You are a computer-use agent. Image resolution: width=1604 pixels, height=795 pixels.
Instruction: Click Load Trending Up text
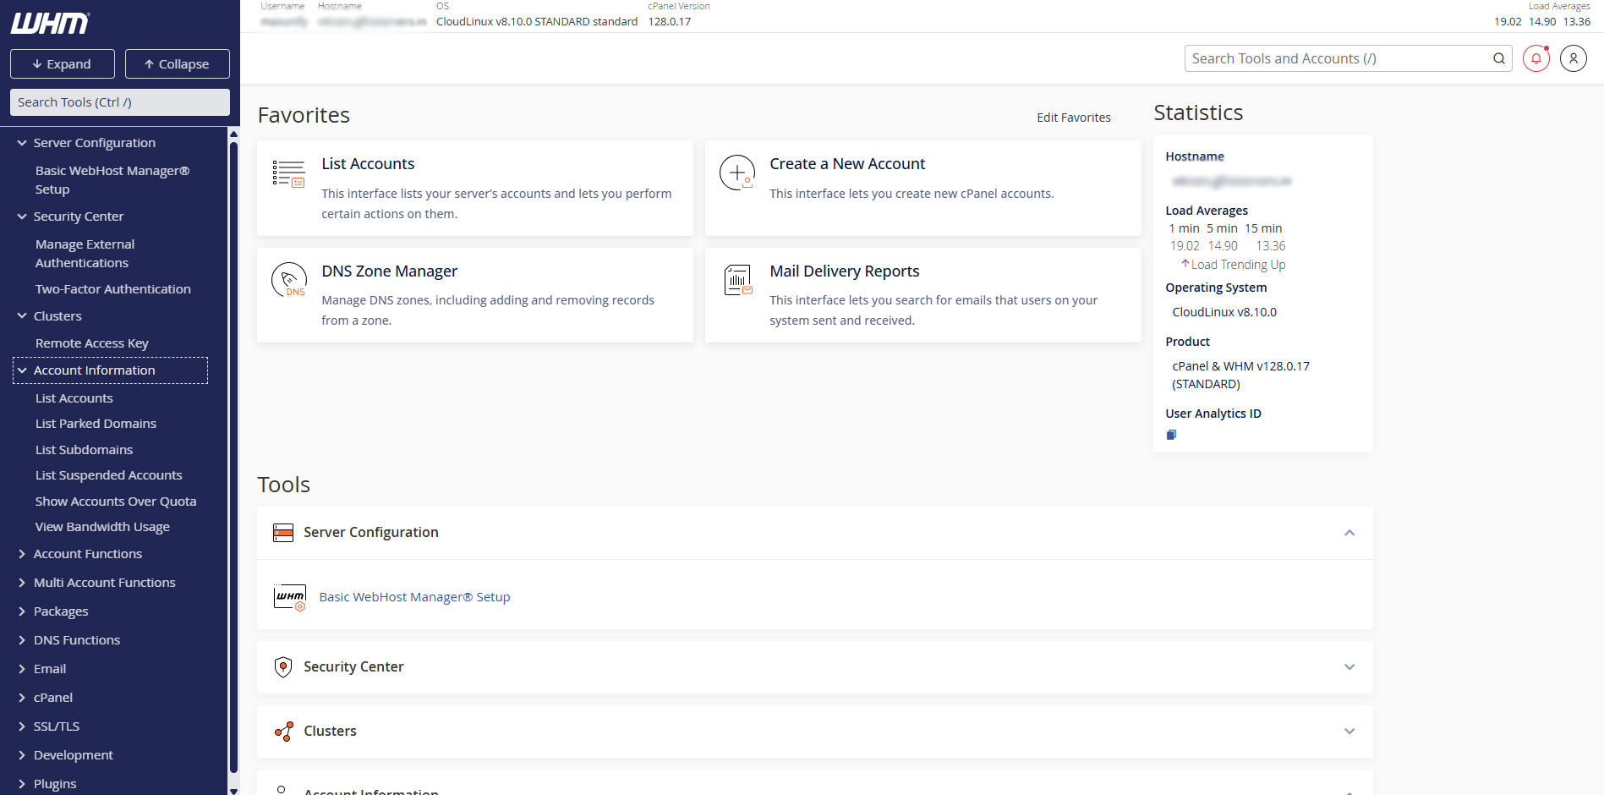coord(1238,265)
